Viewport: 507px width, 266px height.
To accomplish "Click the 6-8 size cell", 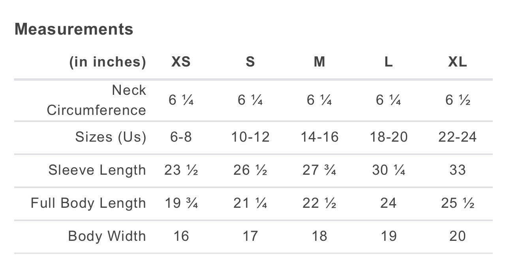I will (x=181, y=137).
